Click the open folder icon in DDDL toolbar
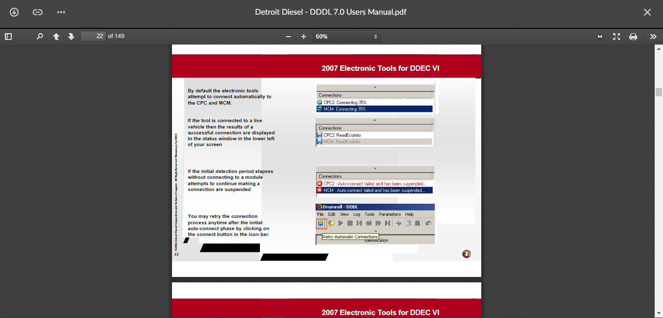663x318 pixels. [331, 223]
